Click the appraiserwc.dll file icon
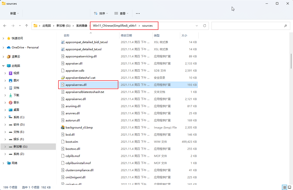Viewport: 293px width, 190px height. [x=63, y=99]
